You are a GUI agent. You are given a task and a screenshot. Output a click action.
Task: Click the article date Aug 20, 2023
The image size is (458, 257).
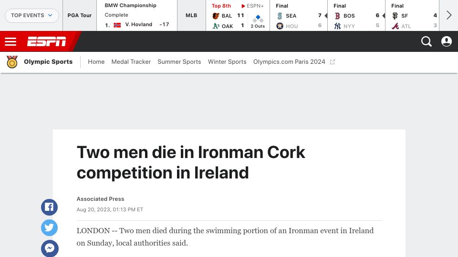pyautogui.click(x=110, y=209)
